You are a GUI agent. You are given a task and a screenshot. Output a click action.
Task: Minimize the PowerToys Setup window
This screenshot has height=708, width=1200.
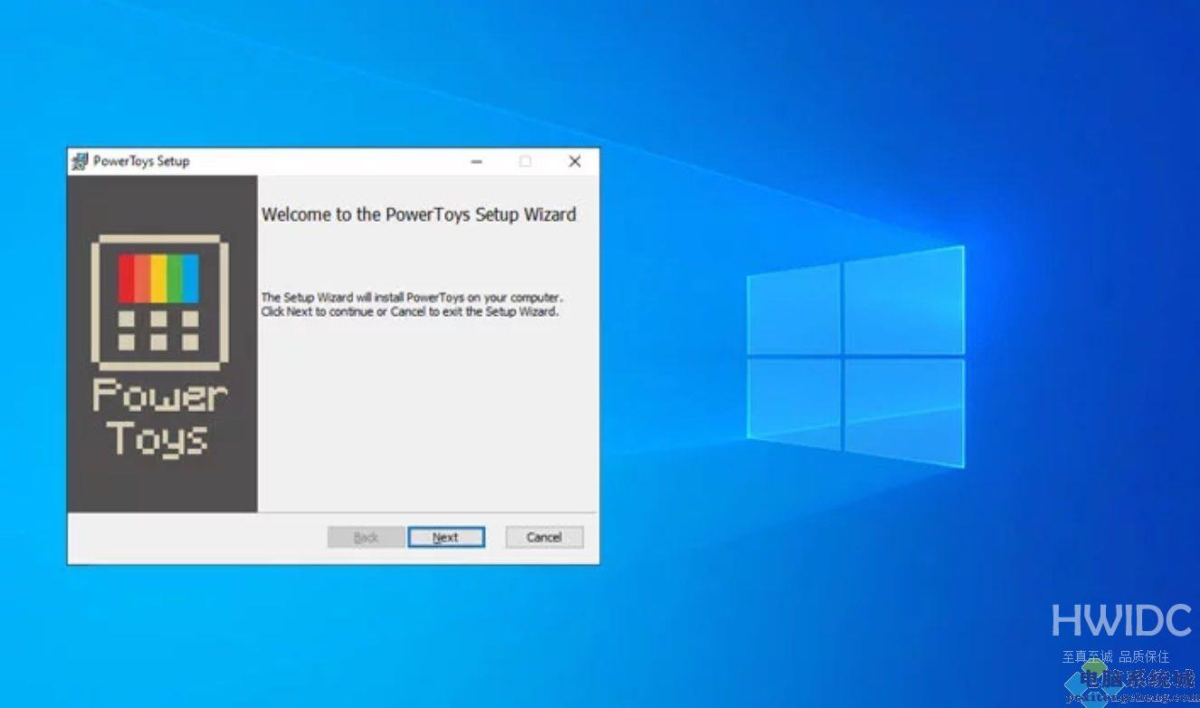(477, 161)
